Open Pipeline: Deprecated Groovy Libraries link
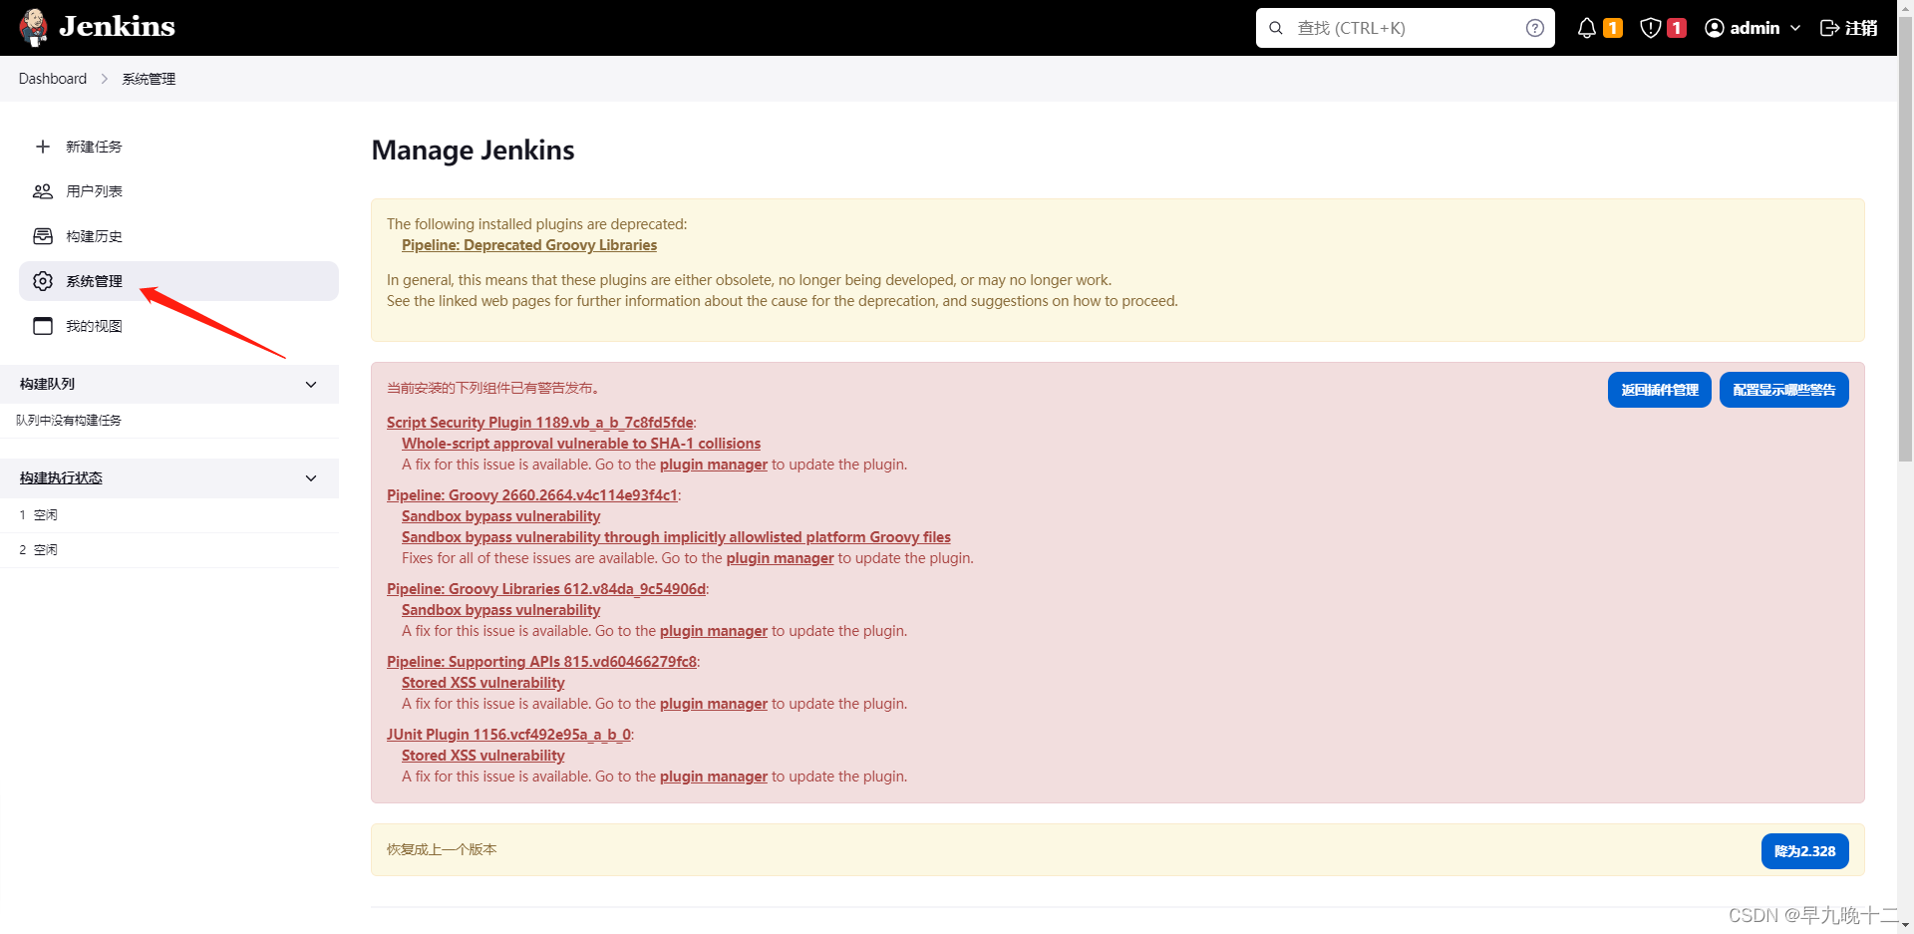This screenshot has width=1914, height=934. [529, 245]
